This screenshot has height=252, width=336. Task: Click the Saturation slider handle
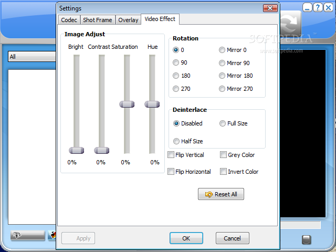[x=127, y=104]
